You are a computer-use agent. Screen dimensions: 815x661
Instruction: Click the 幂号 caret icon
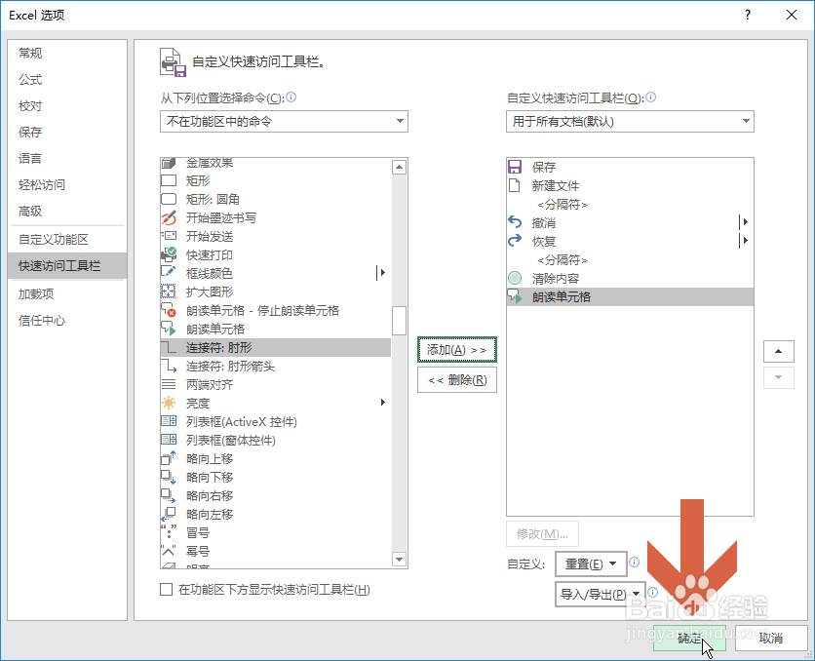[169, 551]
